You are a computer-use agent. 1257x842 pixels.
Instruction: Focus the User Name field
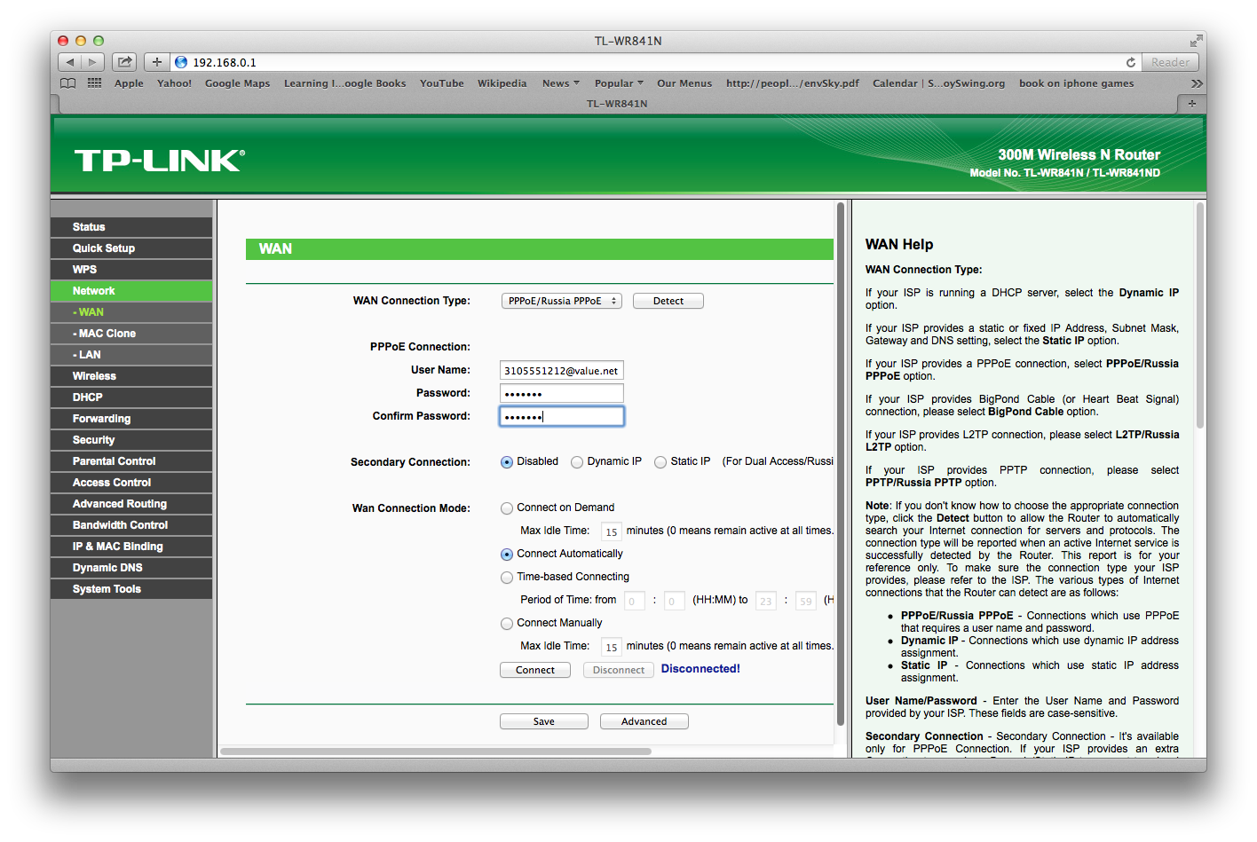click(562, 370)
